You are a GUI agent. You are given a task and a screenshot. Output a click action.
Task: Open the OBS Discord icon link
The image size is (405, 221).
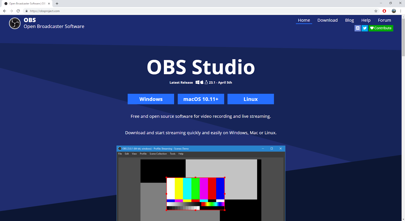[358, 28]
